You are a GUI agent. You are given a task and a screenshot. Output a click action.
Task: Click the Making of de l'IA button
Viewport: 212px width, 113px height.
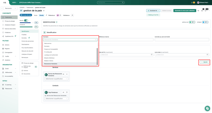click(153, 15)
